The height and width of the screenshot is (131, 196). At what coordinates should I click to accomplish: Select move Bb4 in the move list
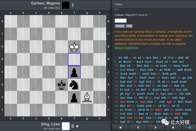point(155,58)
